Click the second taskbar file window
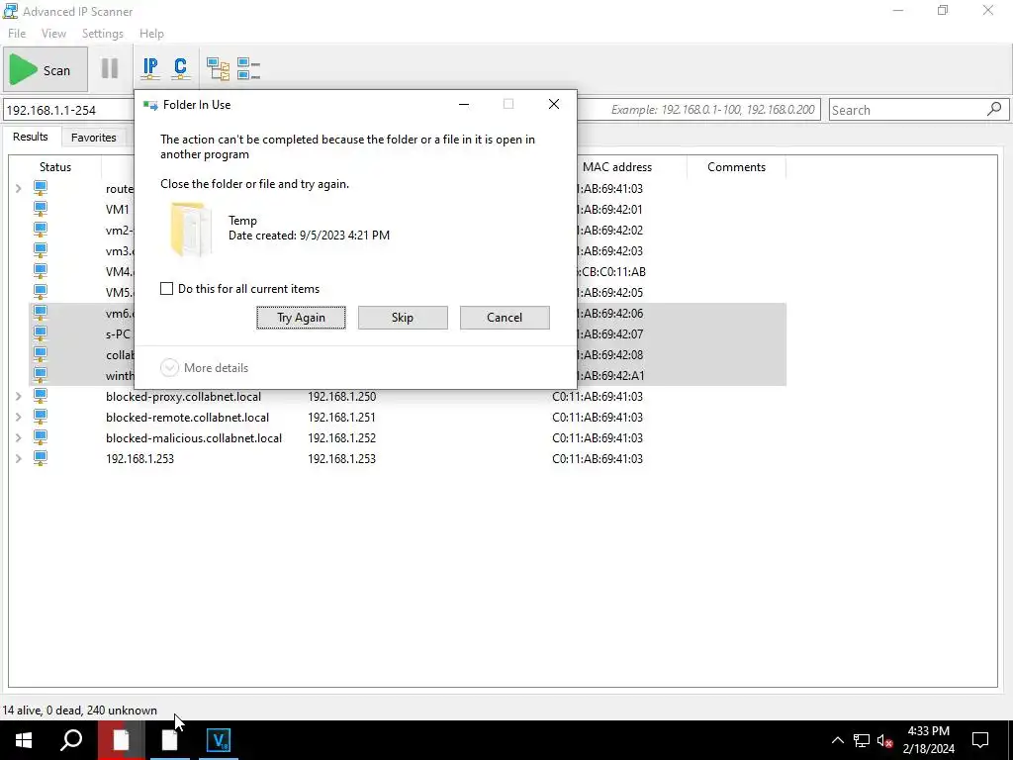The image size is (1013, 760). pyautogui.click(x=170, y=740)
